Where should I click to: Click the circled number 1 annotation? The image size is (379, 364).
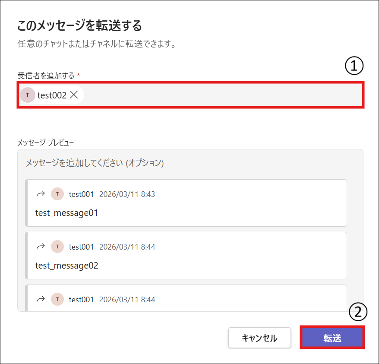(354, 66)
